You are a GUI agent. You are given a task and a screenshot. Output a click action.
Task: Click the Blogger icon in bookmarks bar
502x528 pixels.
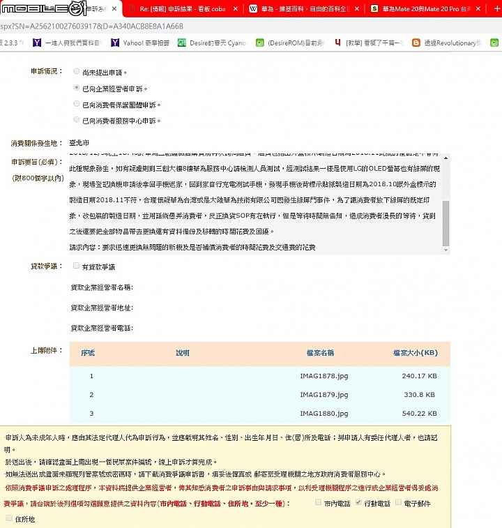[416, 43]
